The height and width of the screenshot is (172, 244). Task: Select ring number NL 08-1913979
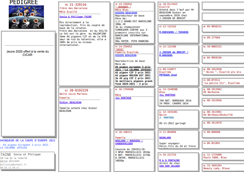213,123
